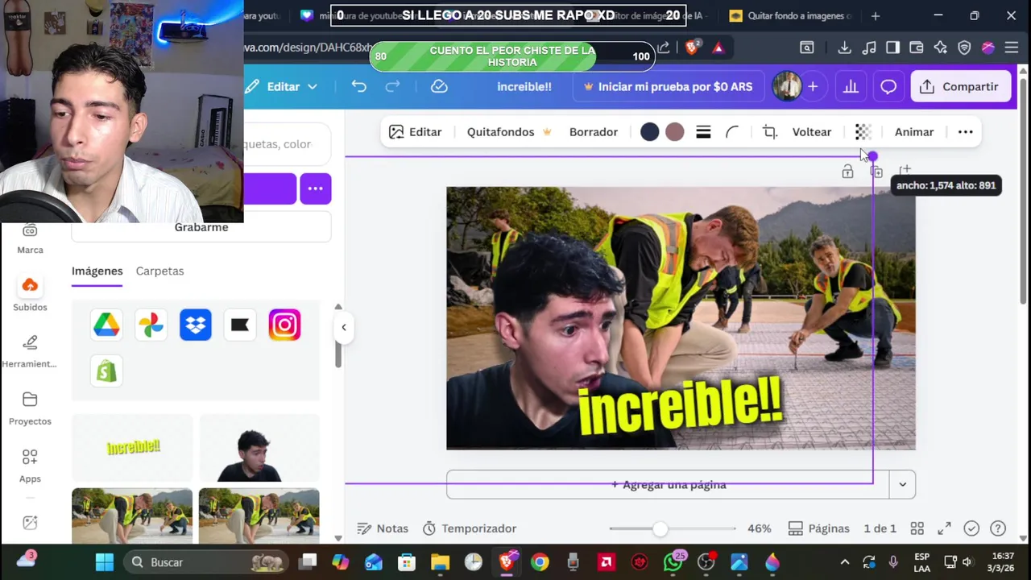Open Shopify import icon
The width and height of the screenshot is (1031, 580).
click(x=106, y=371)
